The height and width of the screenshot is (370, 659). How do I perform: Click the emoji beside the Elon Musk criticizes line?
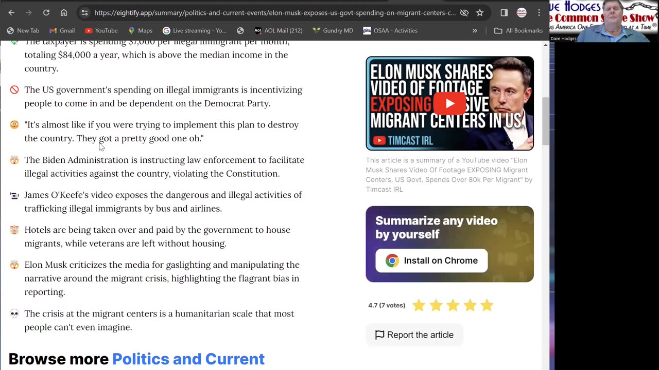click(14, 265)
